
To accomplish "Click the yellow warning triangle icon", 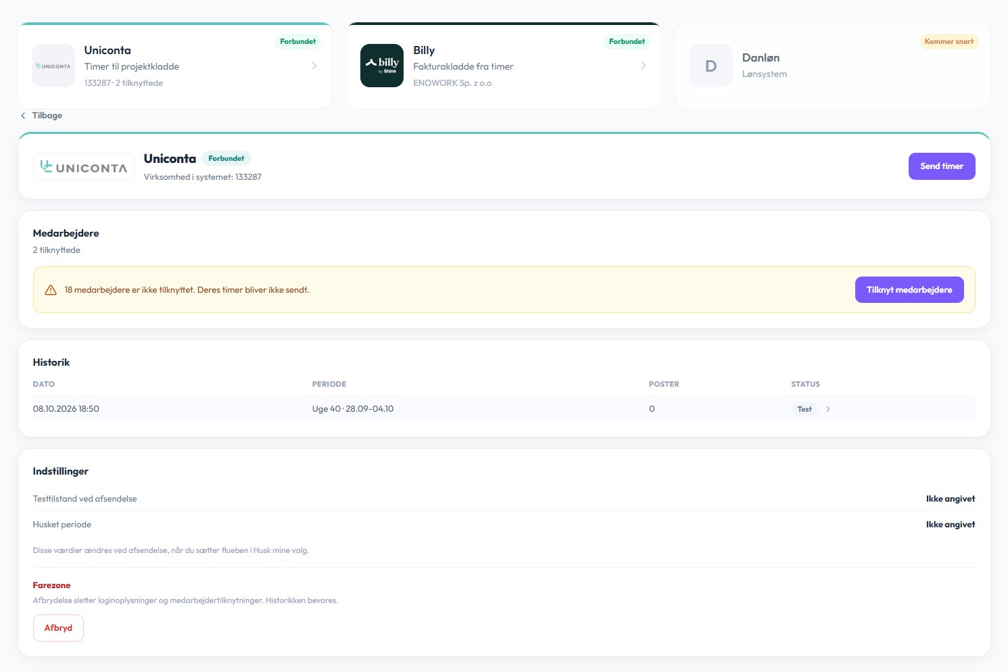I will pos(51,290).
